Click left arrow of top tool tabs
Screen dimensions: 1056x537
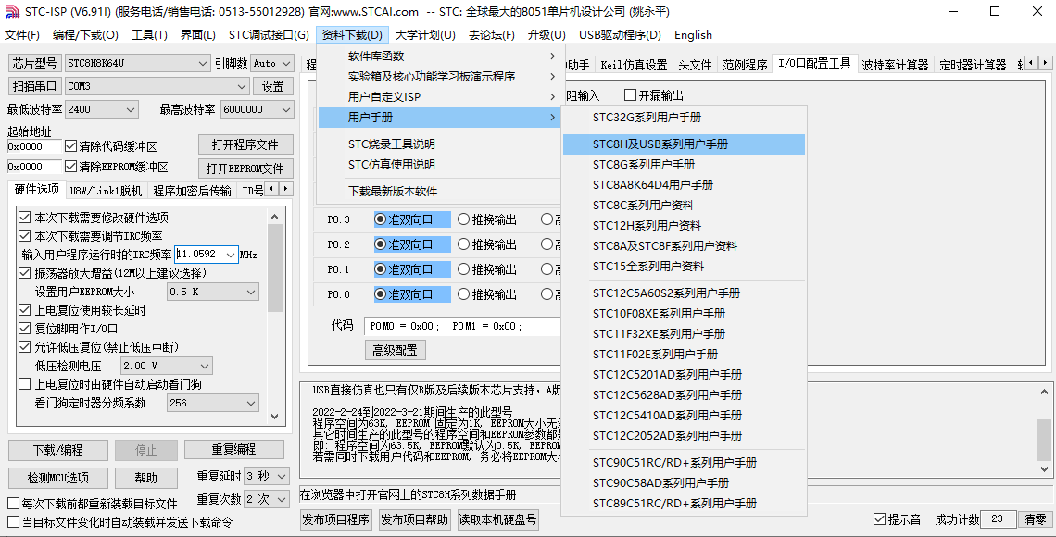pyautogui.click(x=1032, y=63)
